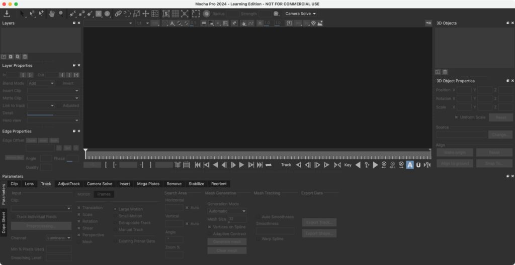Screen dimensions: 515x265
Task: Switch to the Mega Plates tab
Action: 148,184
